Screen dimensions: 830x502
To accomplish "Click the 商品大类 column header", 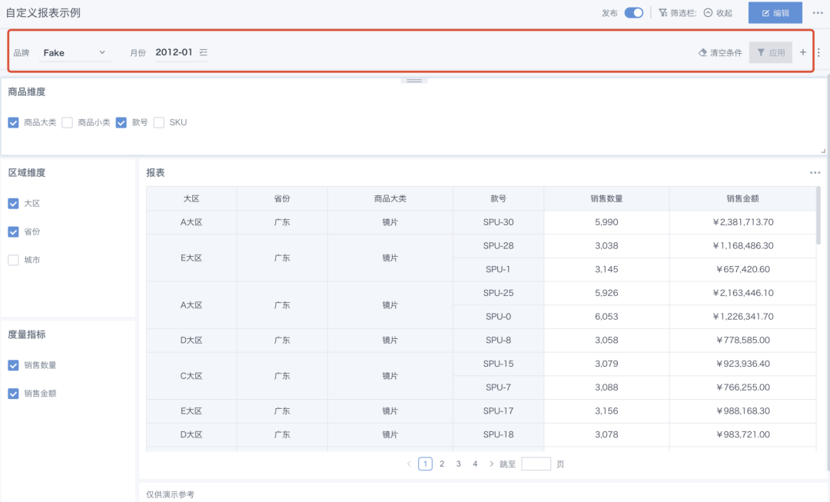I will (x=390, y=198).
